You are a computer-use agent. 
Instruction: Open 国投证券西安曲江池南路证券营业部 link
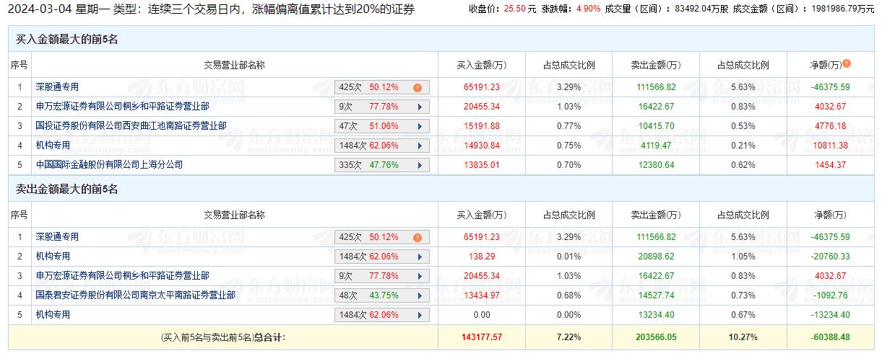(x=131, y=126)
